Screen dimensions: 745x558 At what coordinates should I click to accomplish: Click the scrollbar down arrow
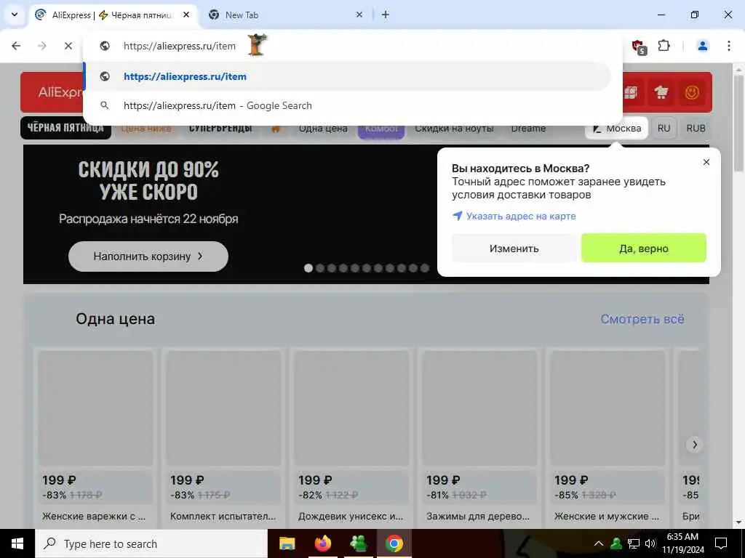pyautogui.click(x=739, y=523)
